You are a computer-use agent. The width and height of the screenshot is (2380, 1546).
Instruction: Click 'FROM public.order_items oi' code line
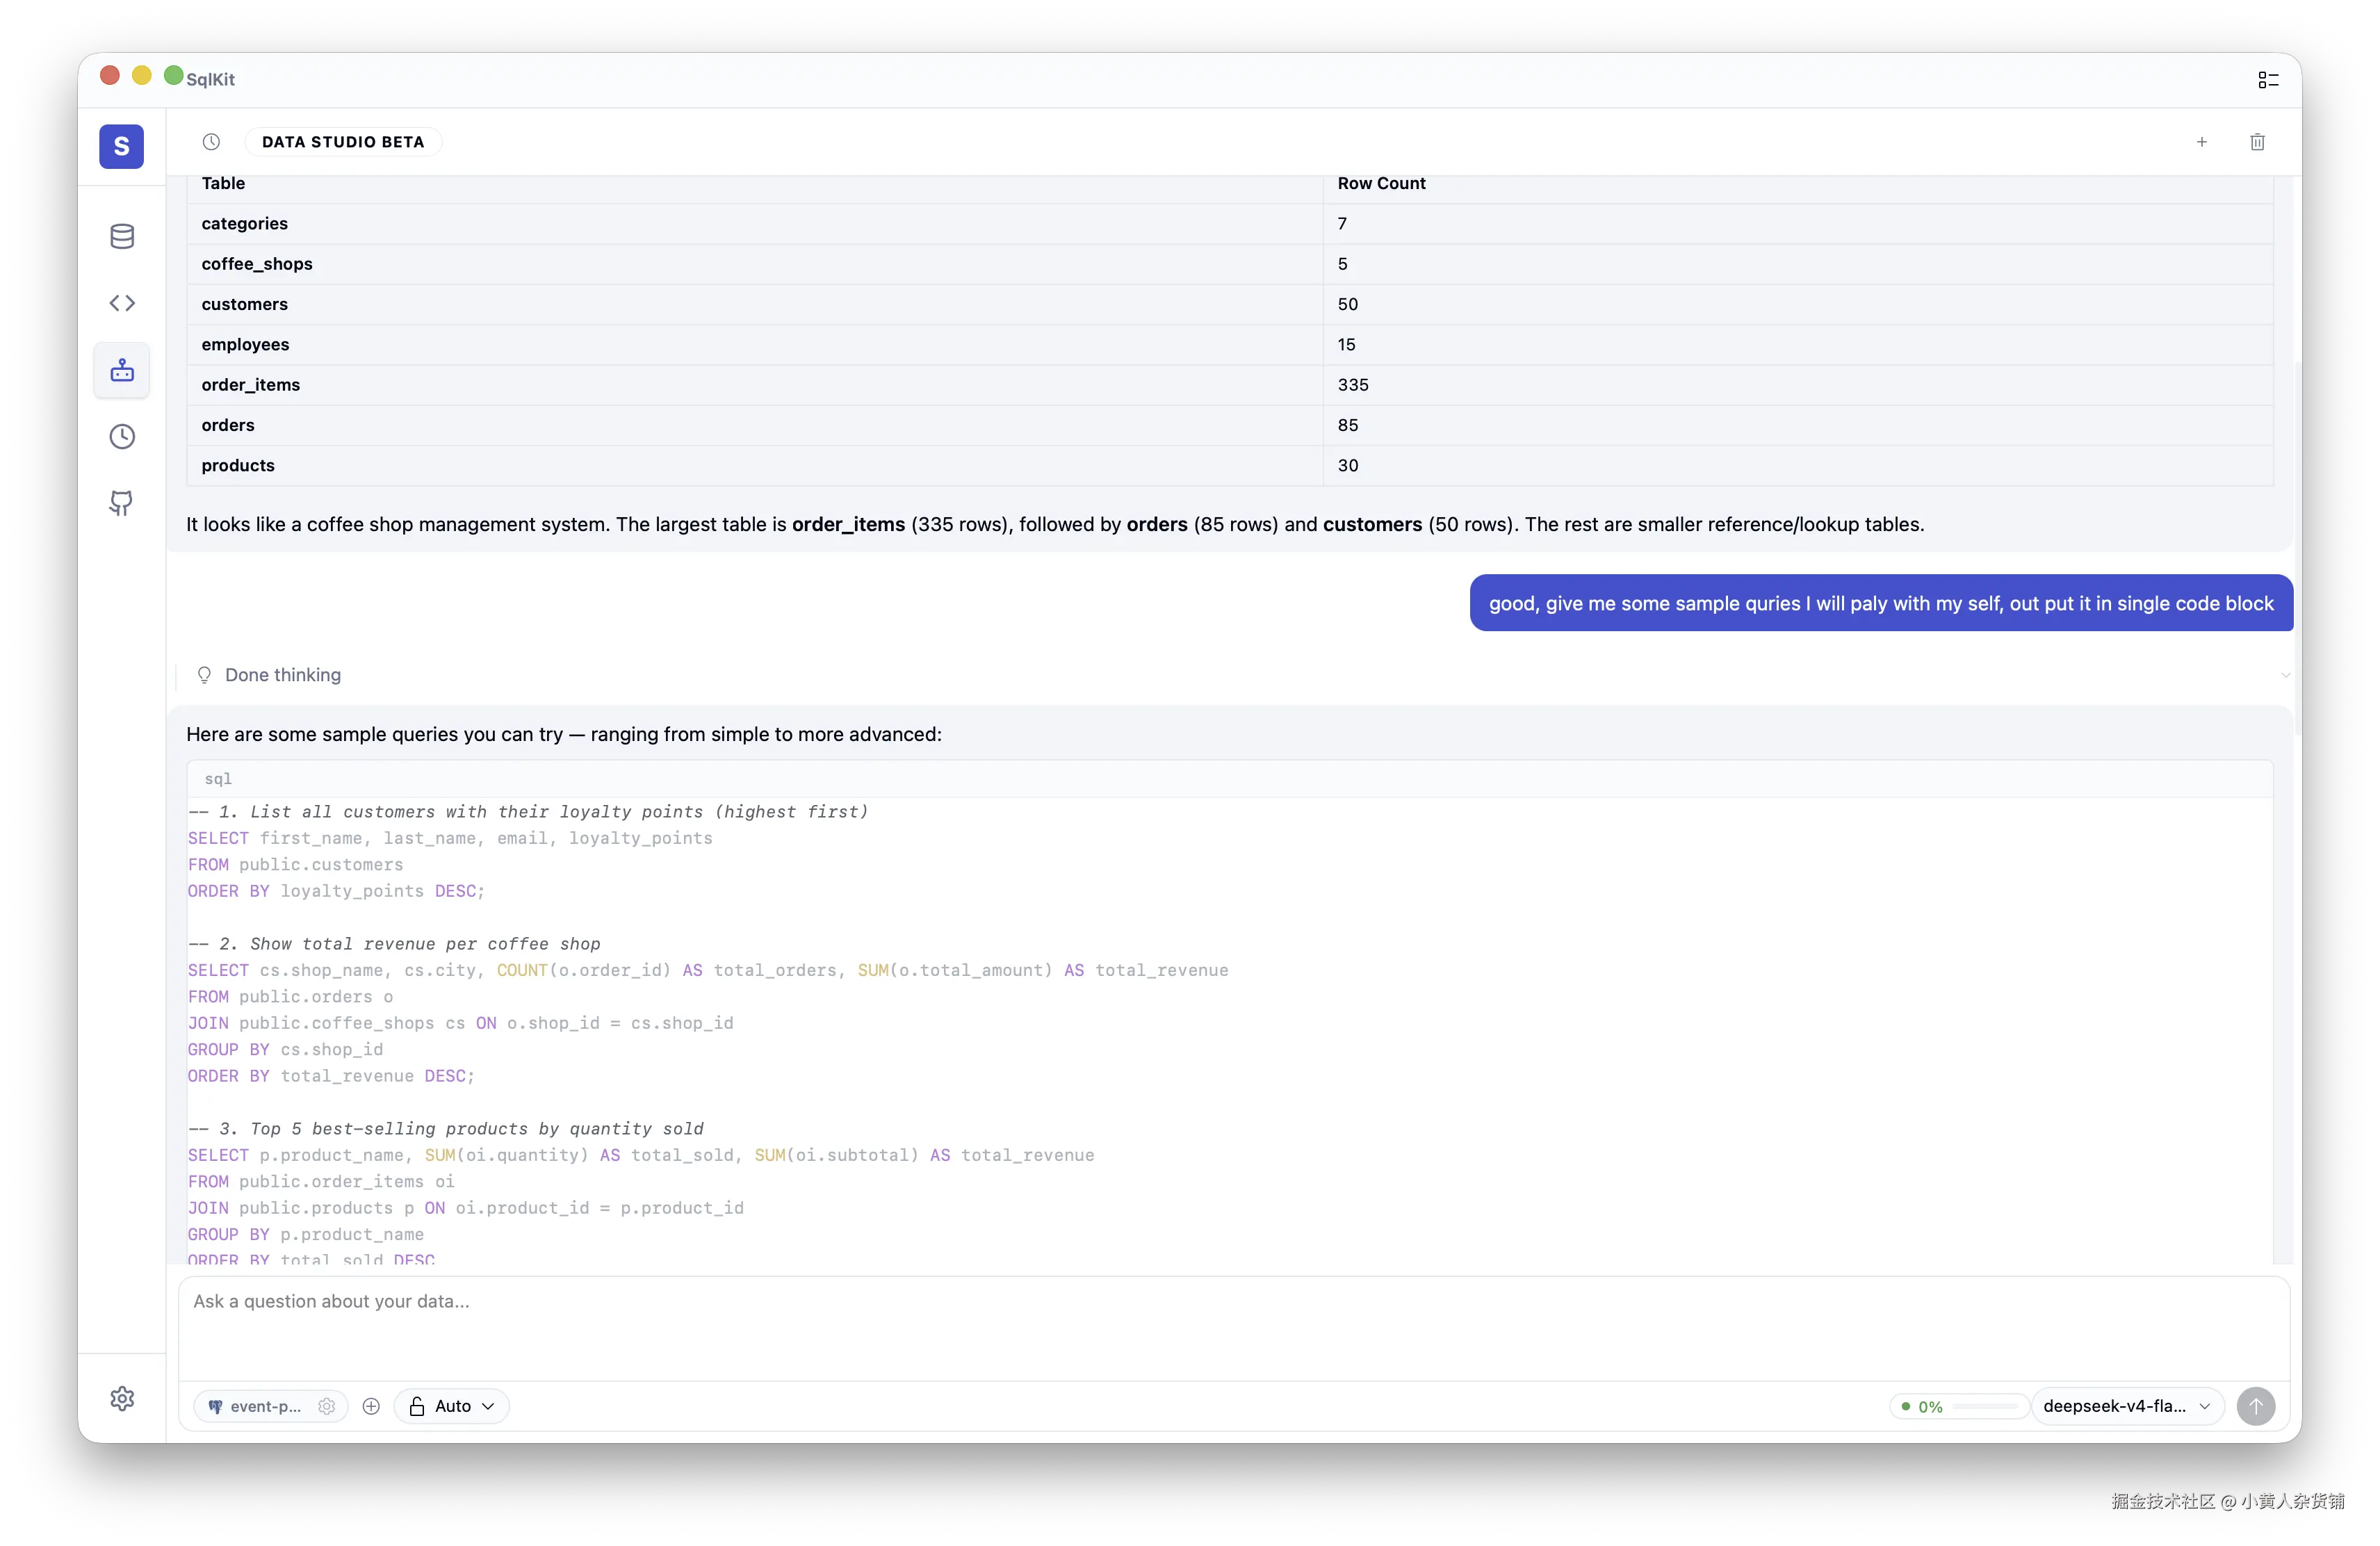point(321,1182)
